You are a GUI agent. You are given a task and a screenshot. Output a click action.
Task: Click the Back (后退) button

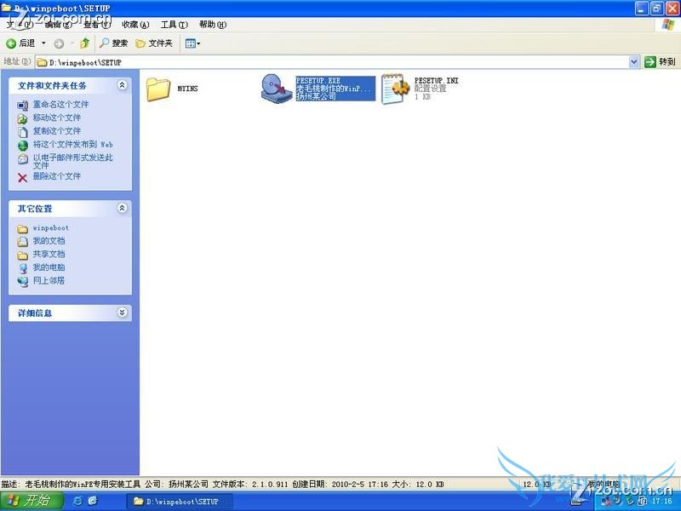pos(20,43)
